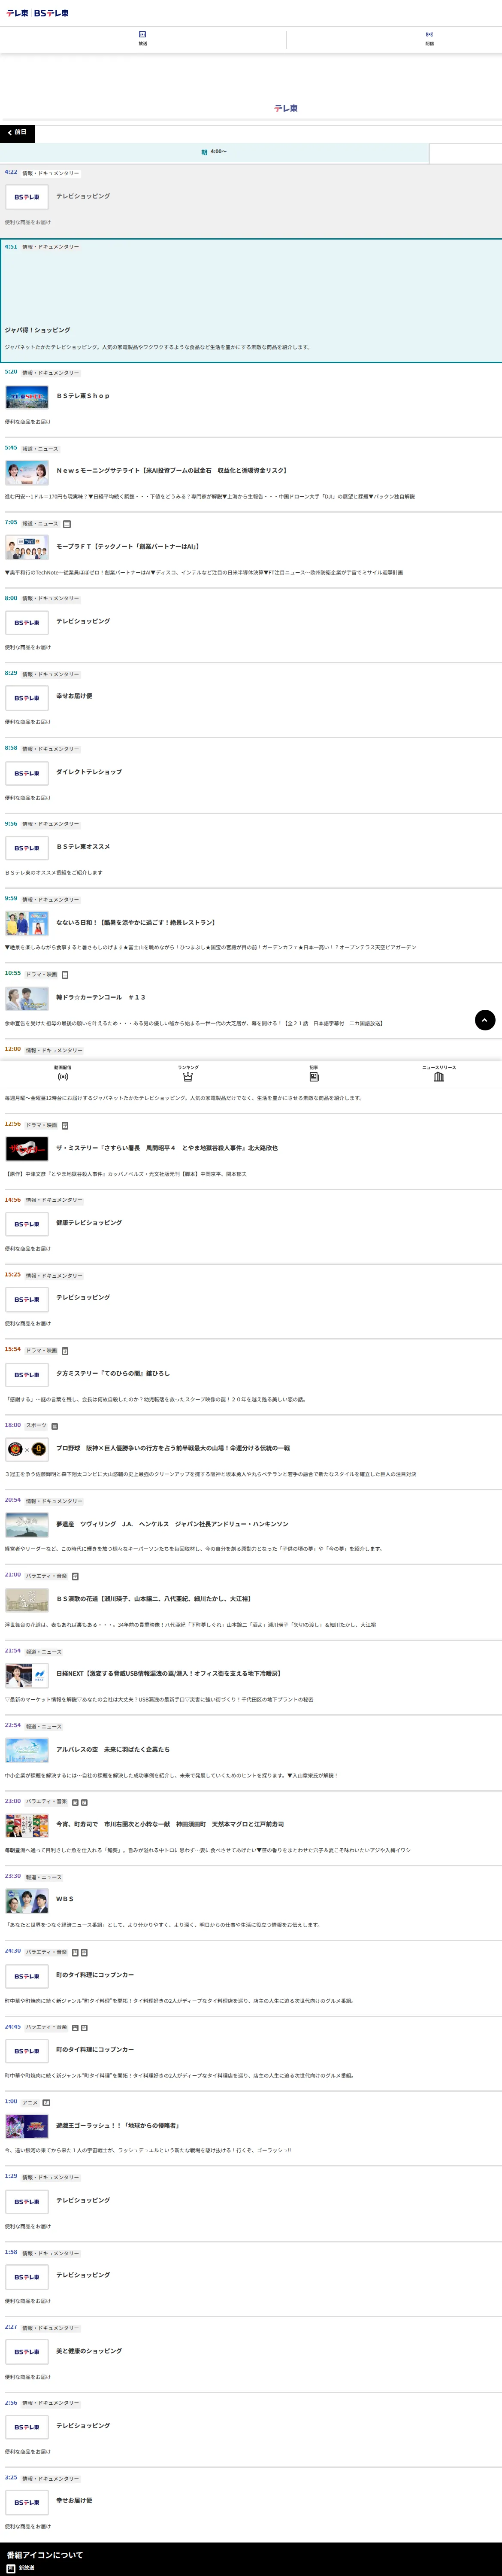Click 韓ドラ☆カーテンコール thumbnail
This screenshot has height=2576, width=502.
coord(27,998)
